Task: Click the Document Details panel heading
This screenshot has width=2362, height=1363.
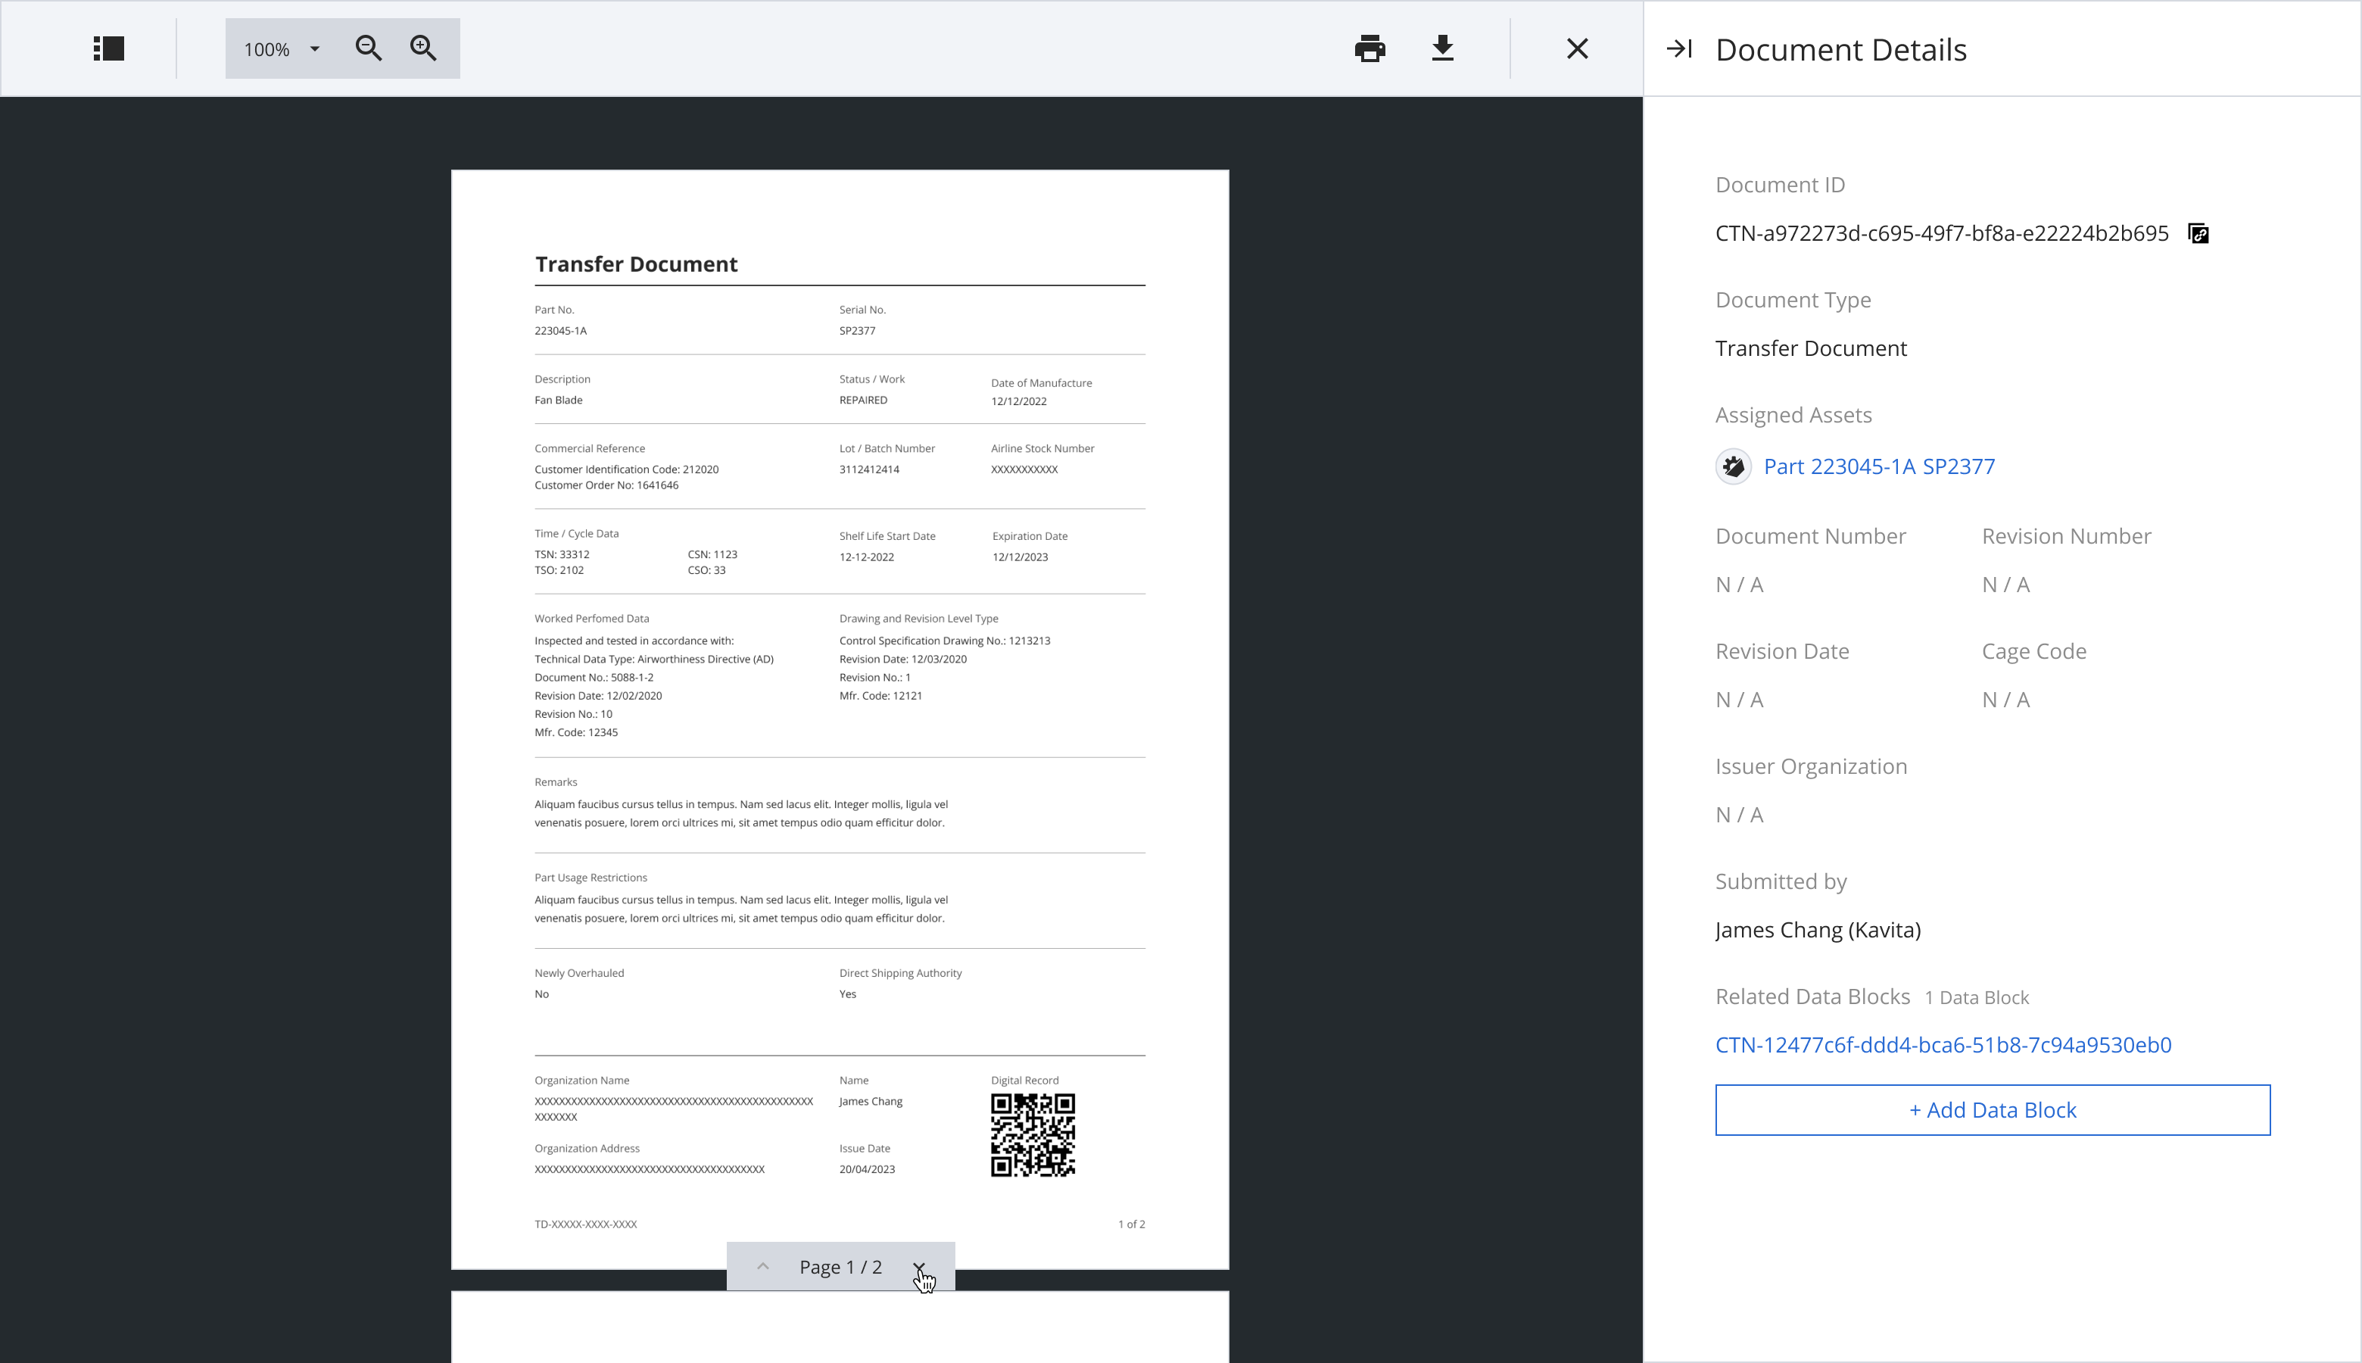Action: click(x=1840, y=50)
